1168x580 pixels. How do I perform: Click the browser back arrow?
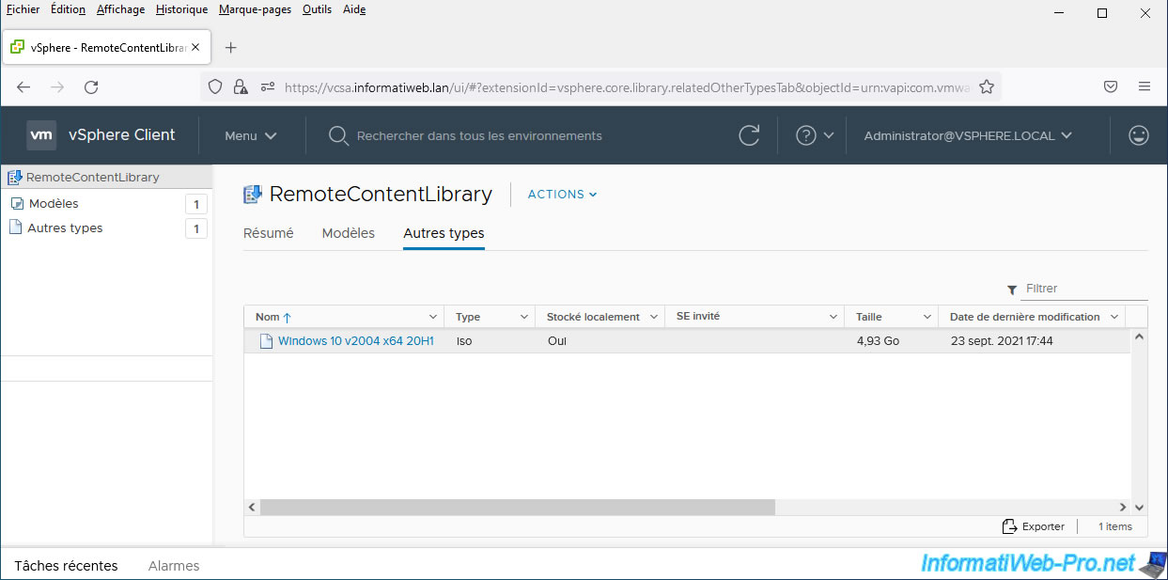[23, 86]
